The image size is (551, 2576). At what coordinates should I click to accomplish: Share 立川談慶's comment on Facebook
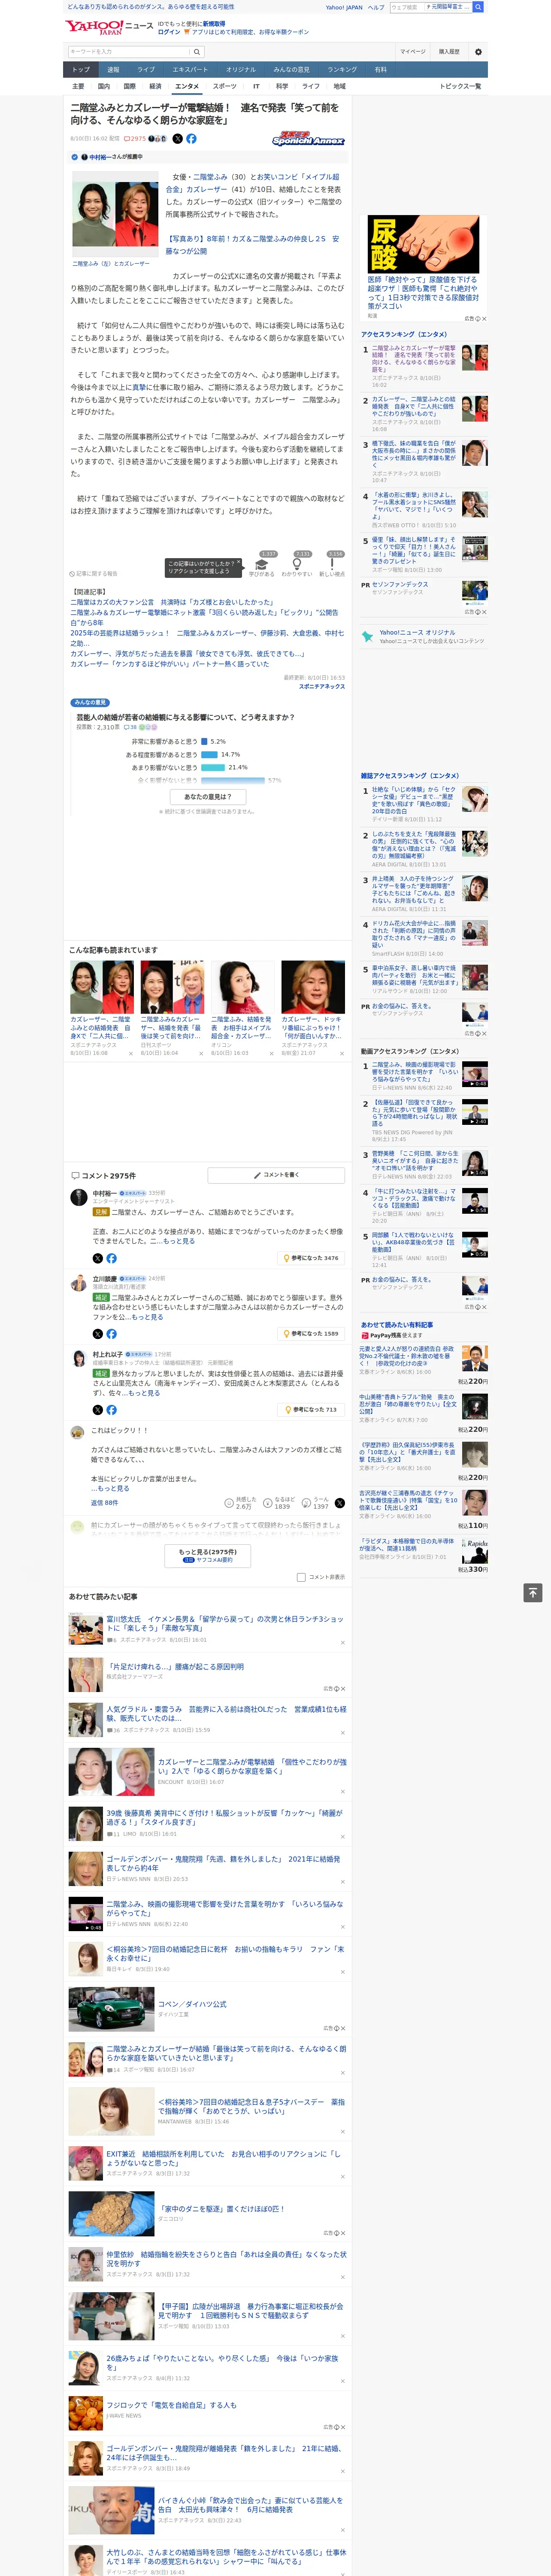[111, 1333]
